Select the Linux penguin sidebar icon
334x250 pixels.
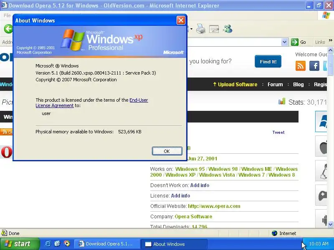(x=321, y=171)
